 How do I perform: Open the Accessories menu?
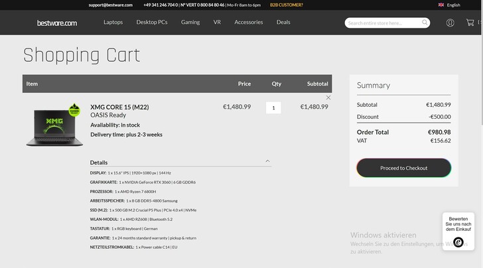(x=249, y=22)
